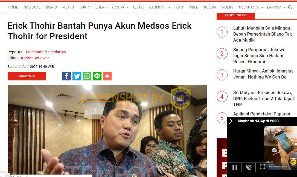Open more sharing options plus icon
This screenshot has height=177, width=297.
[x=107, y=76]
